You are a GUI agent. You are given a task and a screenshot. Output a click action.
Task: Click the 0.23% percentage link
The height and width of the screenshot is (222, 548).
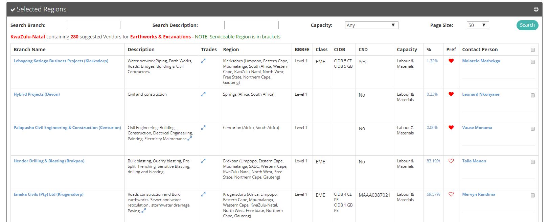click(432, 94)
